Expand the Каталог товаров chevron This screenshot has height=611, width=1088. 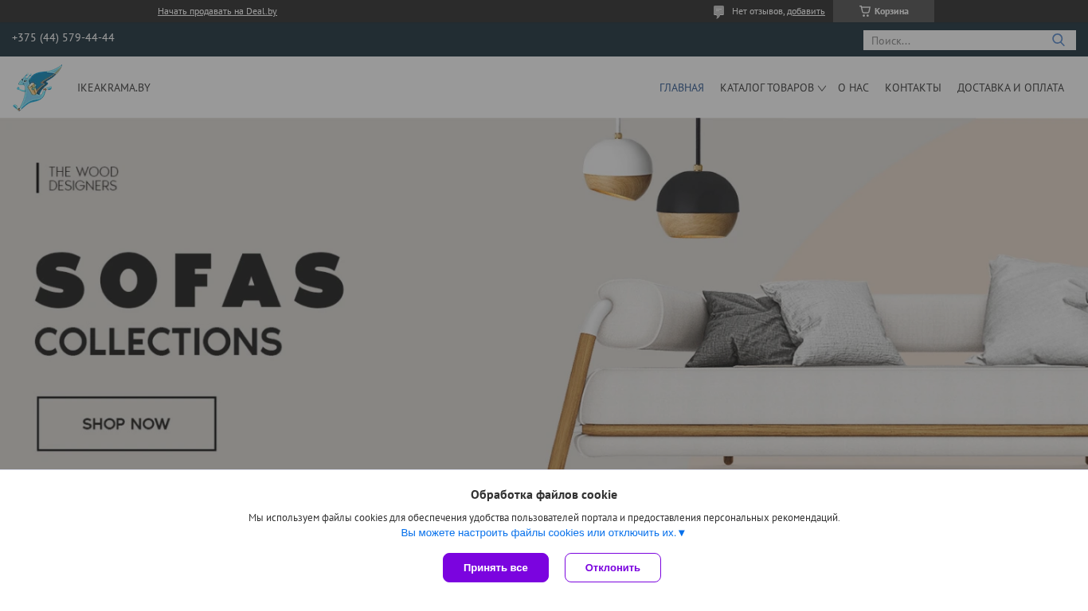tap(822, 88)
